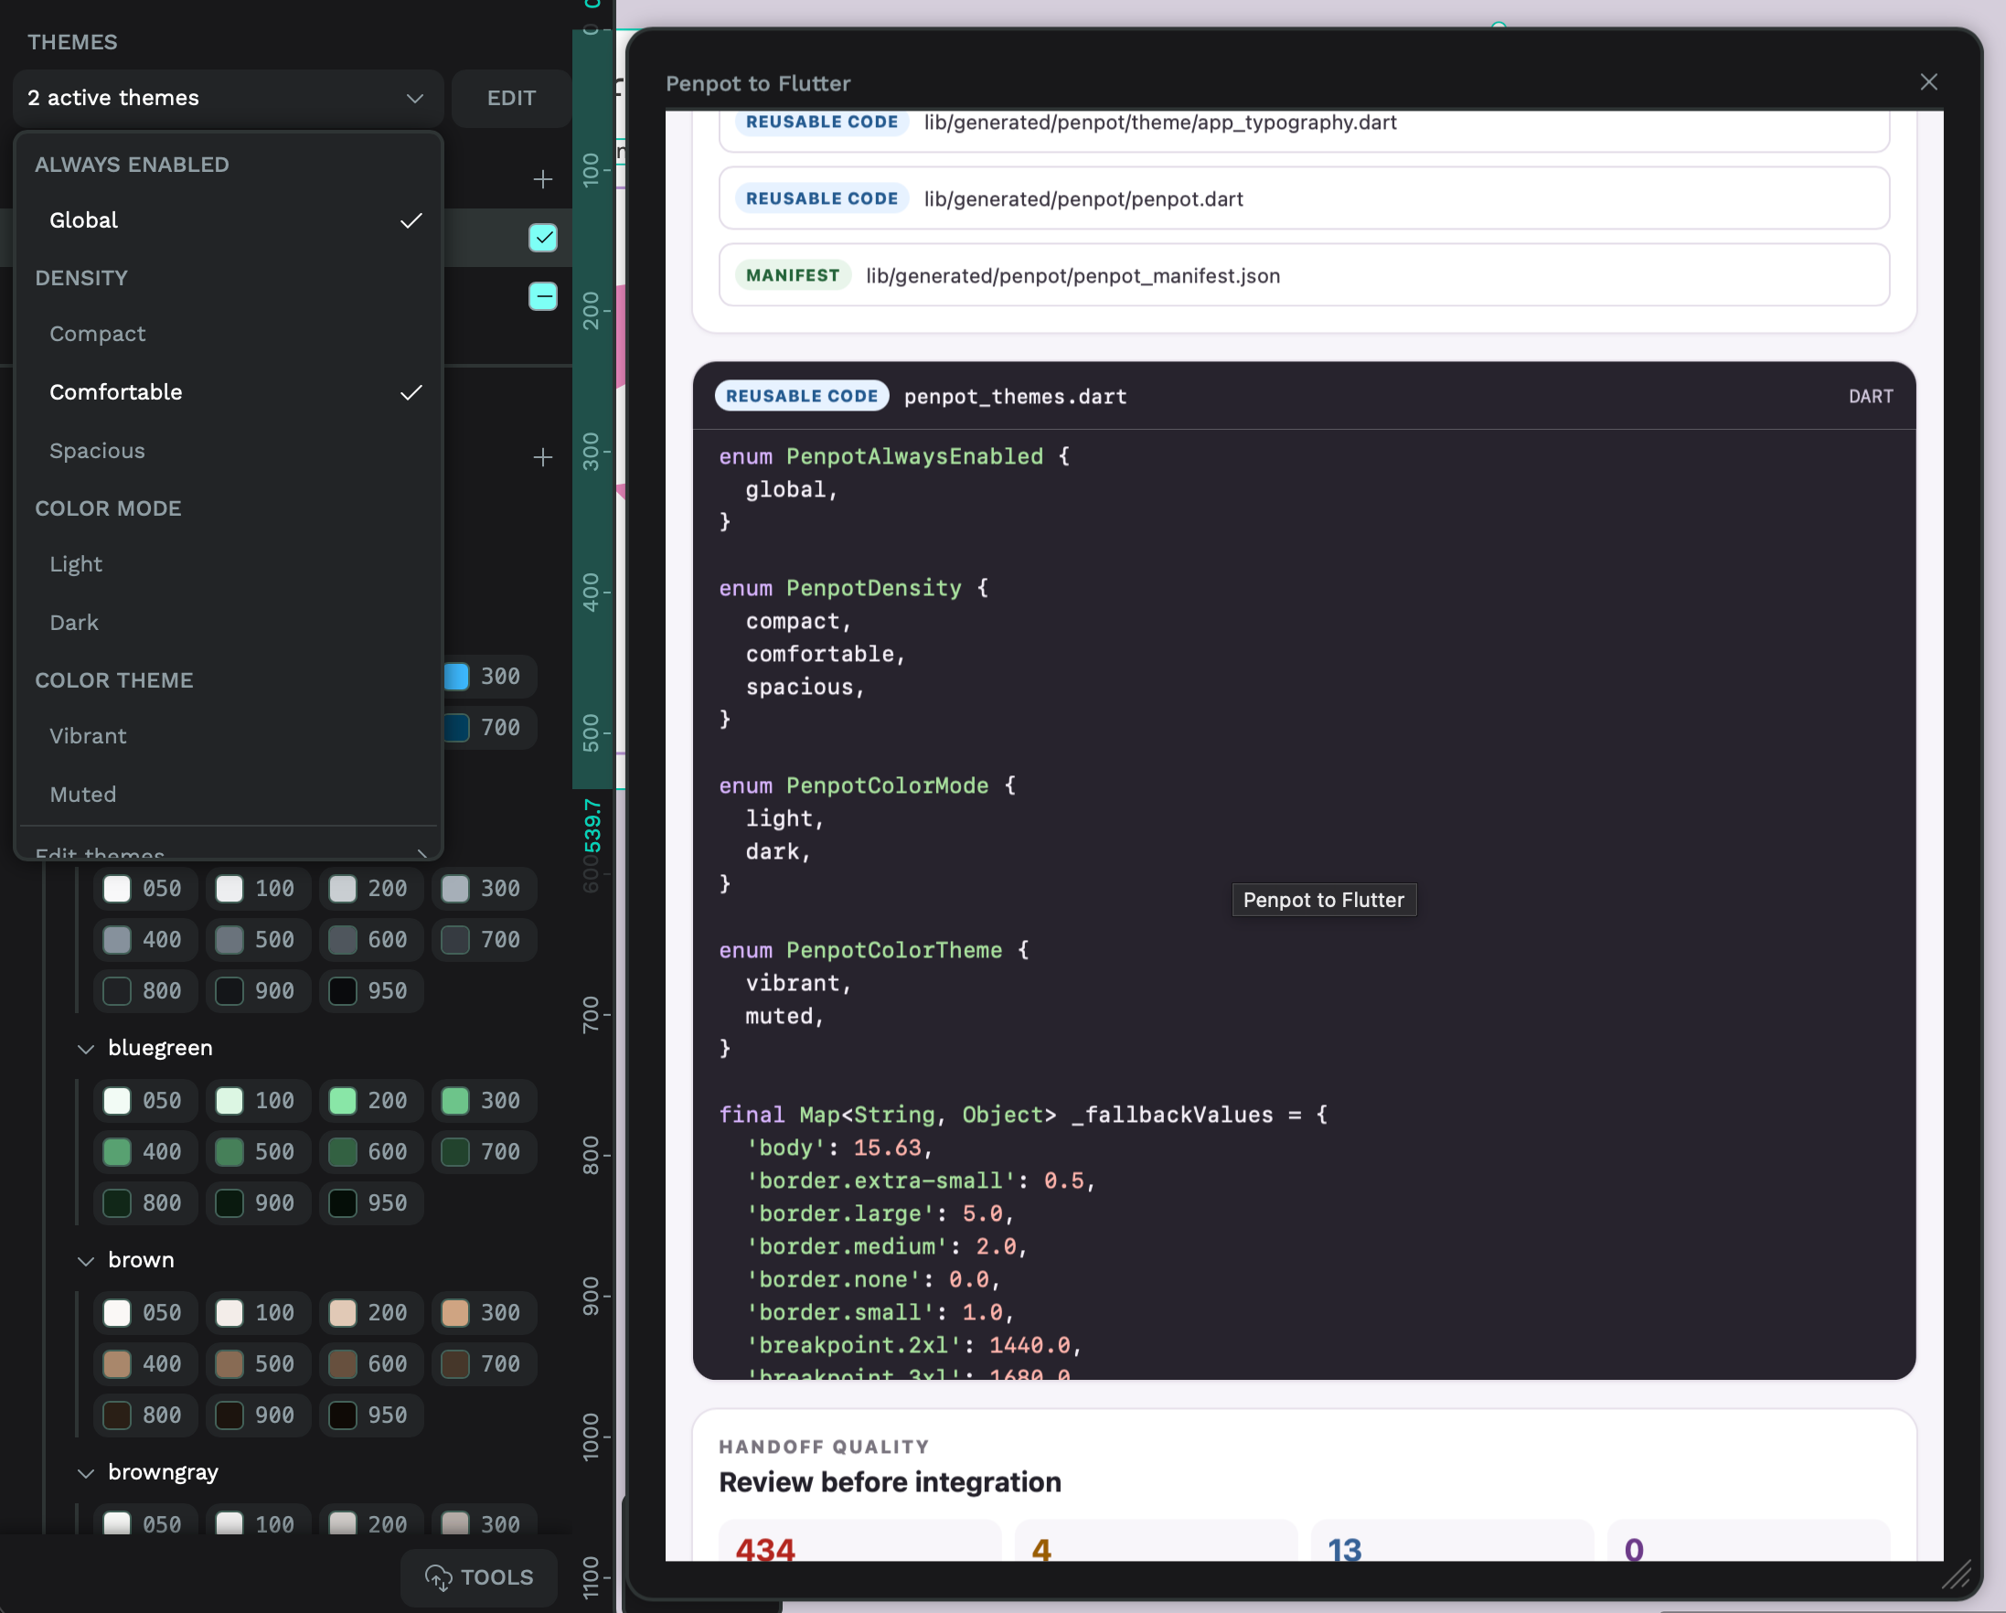
Task: Click the enum PenpotColorTheme code line
Action: [x=874, y=950]
